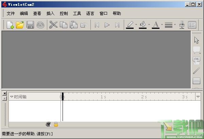204x139 pixels.
Task: Select the OK button insert tool
Action: pos(197,61)
